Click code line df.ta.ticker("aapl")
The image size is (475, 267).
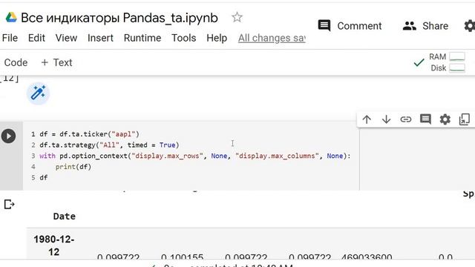(89, 134)
